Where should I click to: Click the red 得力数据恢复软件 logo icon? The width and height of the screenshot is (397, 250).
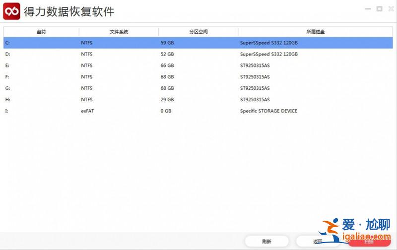[11, 11]
